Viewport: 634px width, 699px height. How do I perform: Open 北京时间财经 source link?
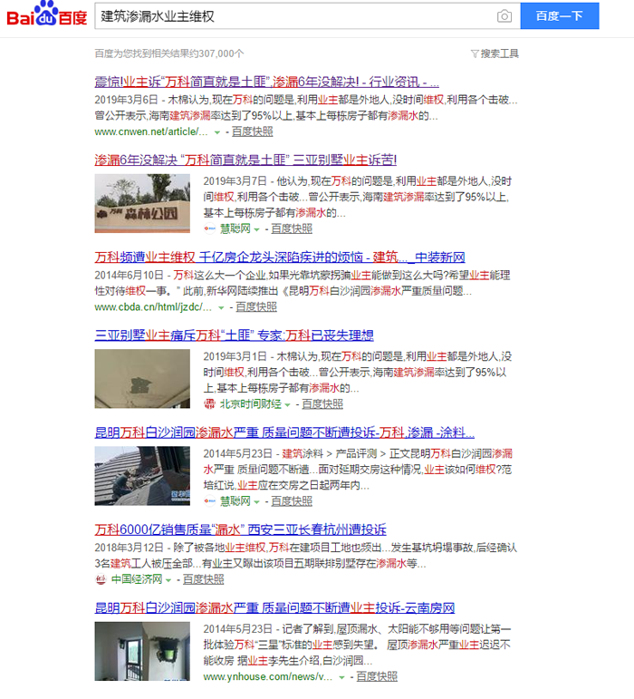251,403
